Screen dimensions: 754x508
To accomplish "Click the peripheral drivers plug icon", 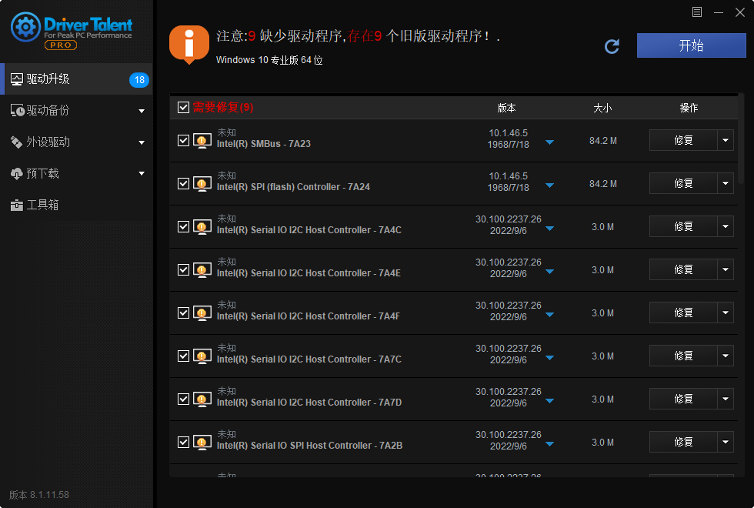I will click(x=17, y=142).
